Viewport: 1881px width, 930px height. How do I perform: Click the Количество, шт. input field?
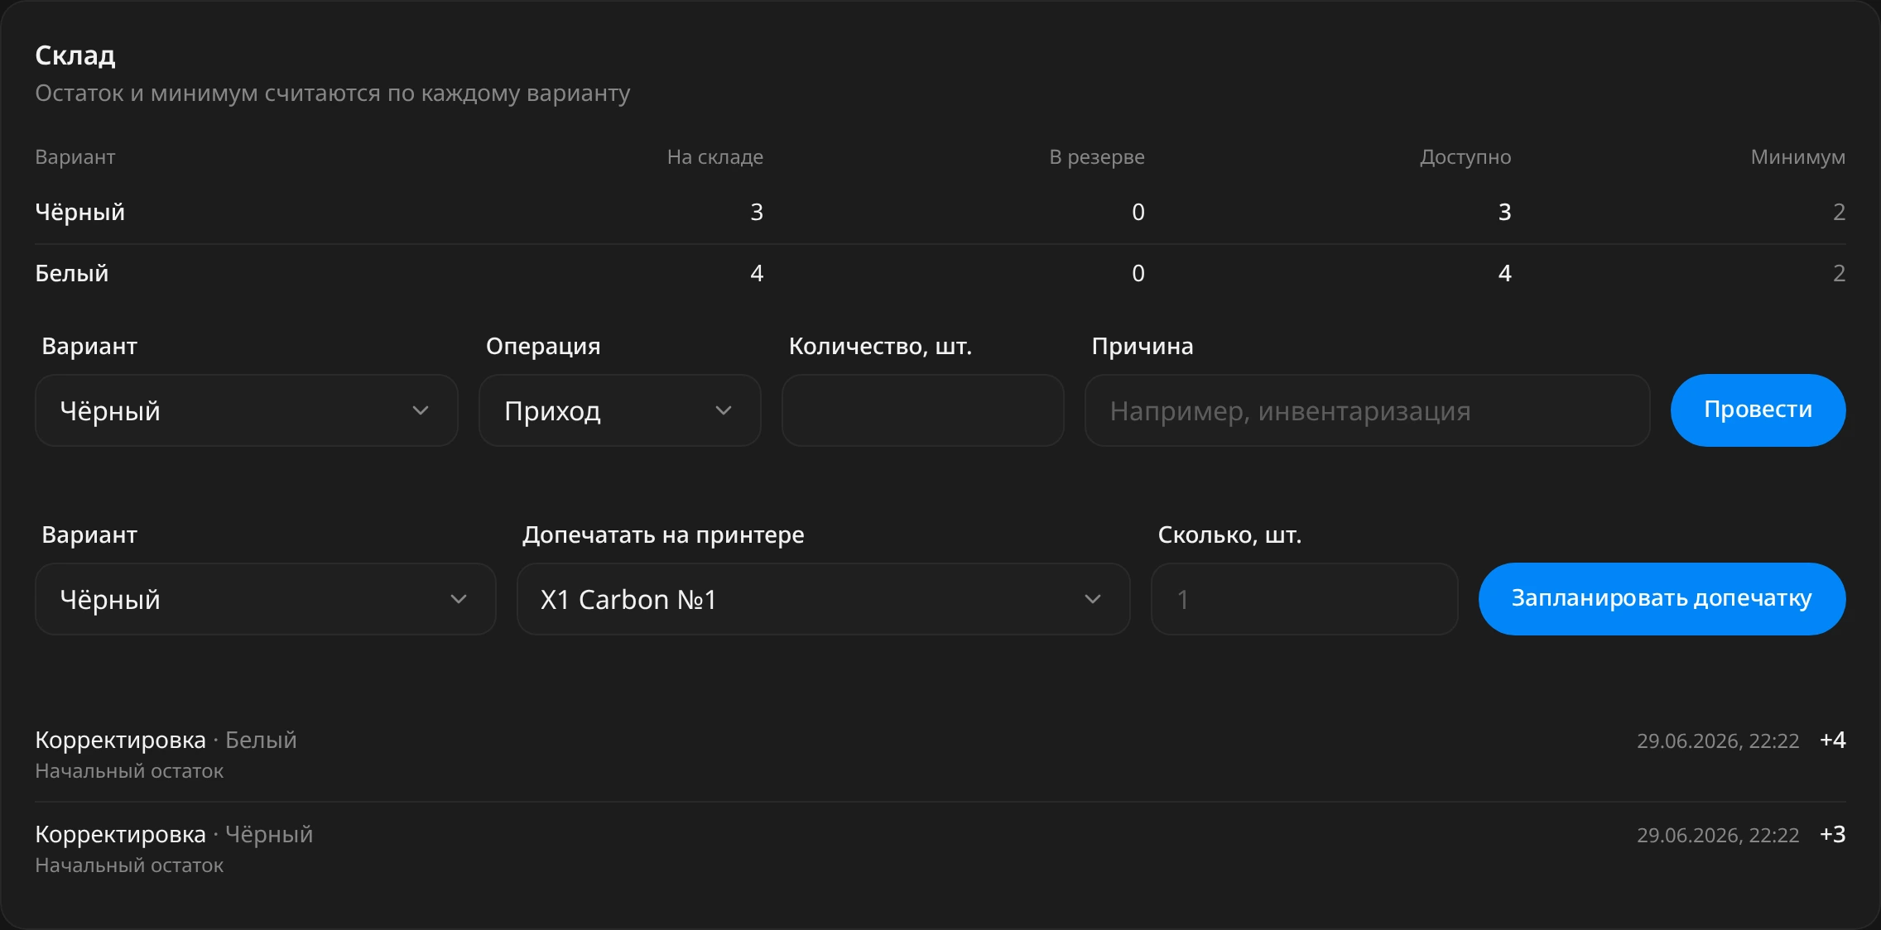tap(922, 410)
